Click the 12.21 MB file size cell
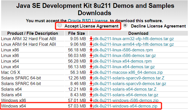 point(77,89)
